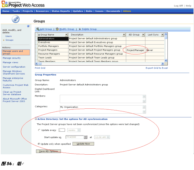
Task: Open the Weeks interval dropdown
Action: click(x=79, y=130)
